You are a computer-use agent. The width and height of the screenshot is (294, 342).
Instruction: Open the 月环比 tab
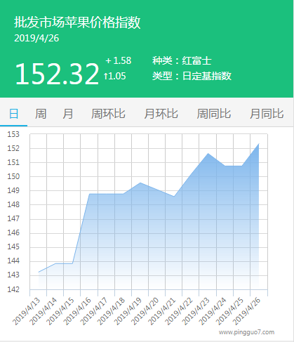coord(161,114)
